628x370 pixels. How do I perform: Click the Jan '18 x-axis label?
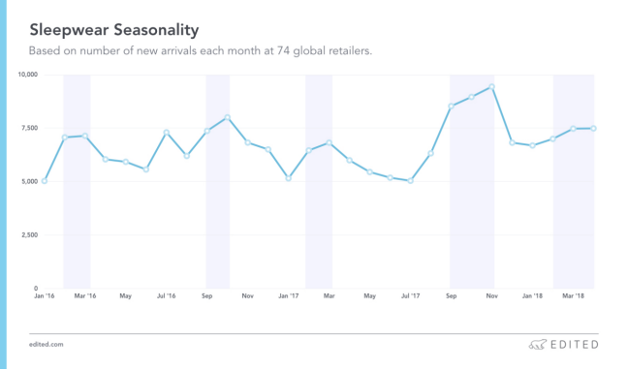coord(532,296)
